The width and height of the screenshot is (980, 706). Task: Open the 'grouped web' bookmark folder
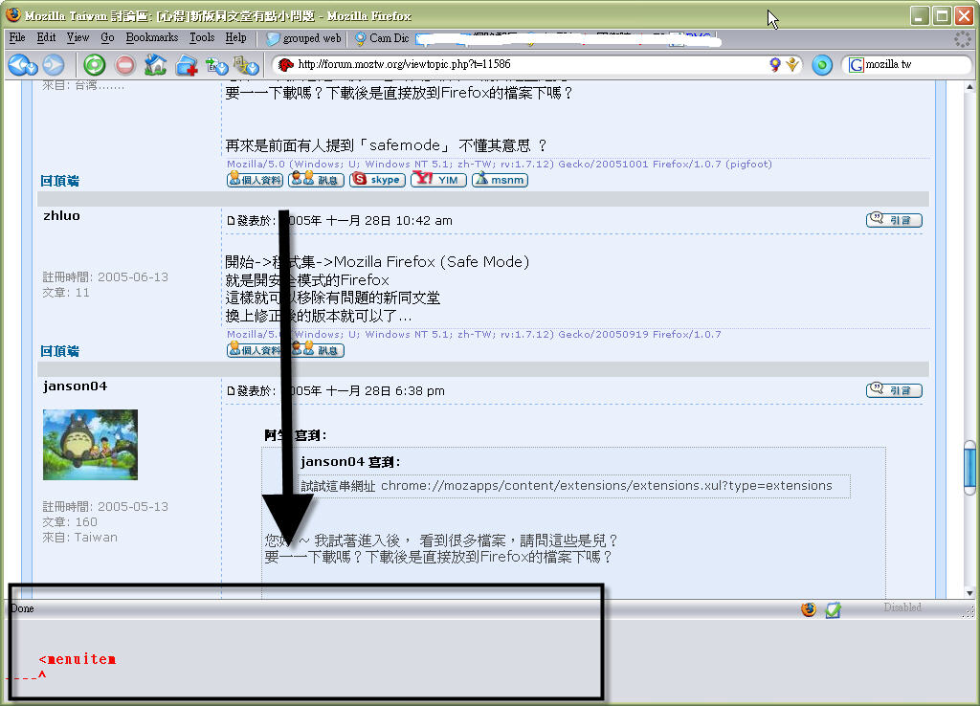coord(303,38)
